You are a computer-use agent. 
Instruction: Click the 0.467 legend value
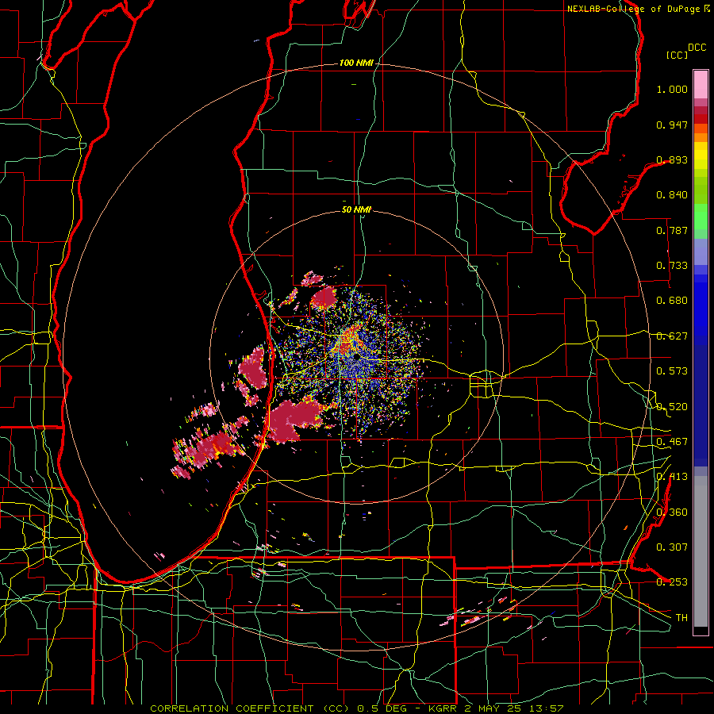click(x=672, y=442)
